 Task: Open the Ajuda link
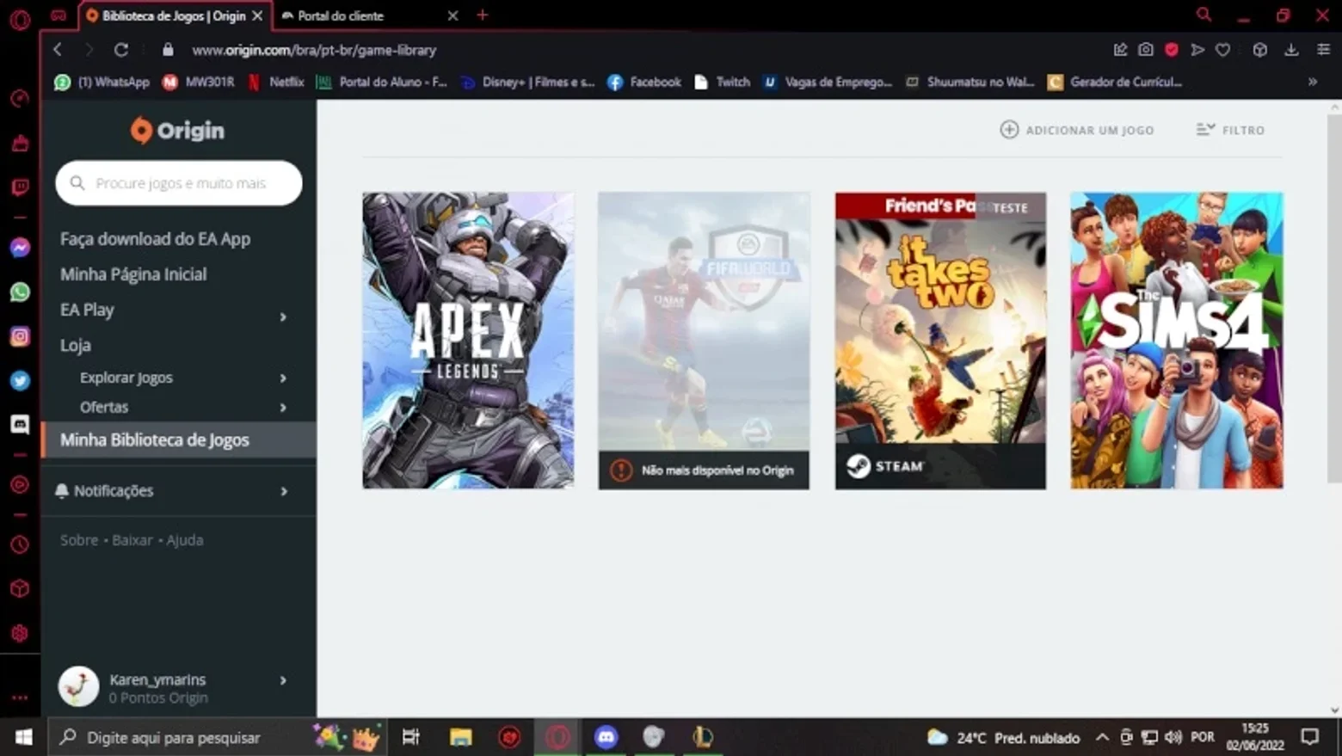(185, 540)
